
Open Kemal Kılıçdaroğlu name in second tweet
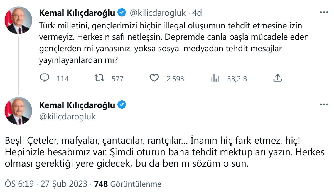click(x=77, y=105)
